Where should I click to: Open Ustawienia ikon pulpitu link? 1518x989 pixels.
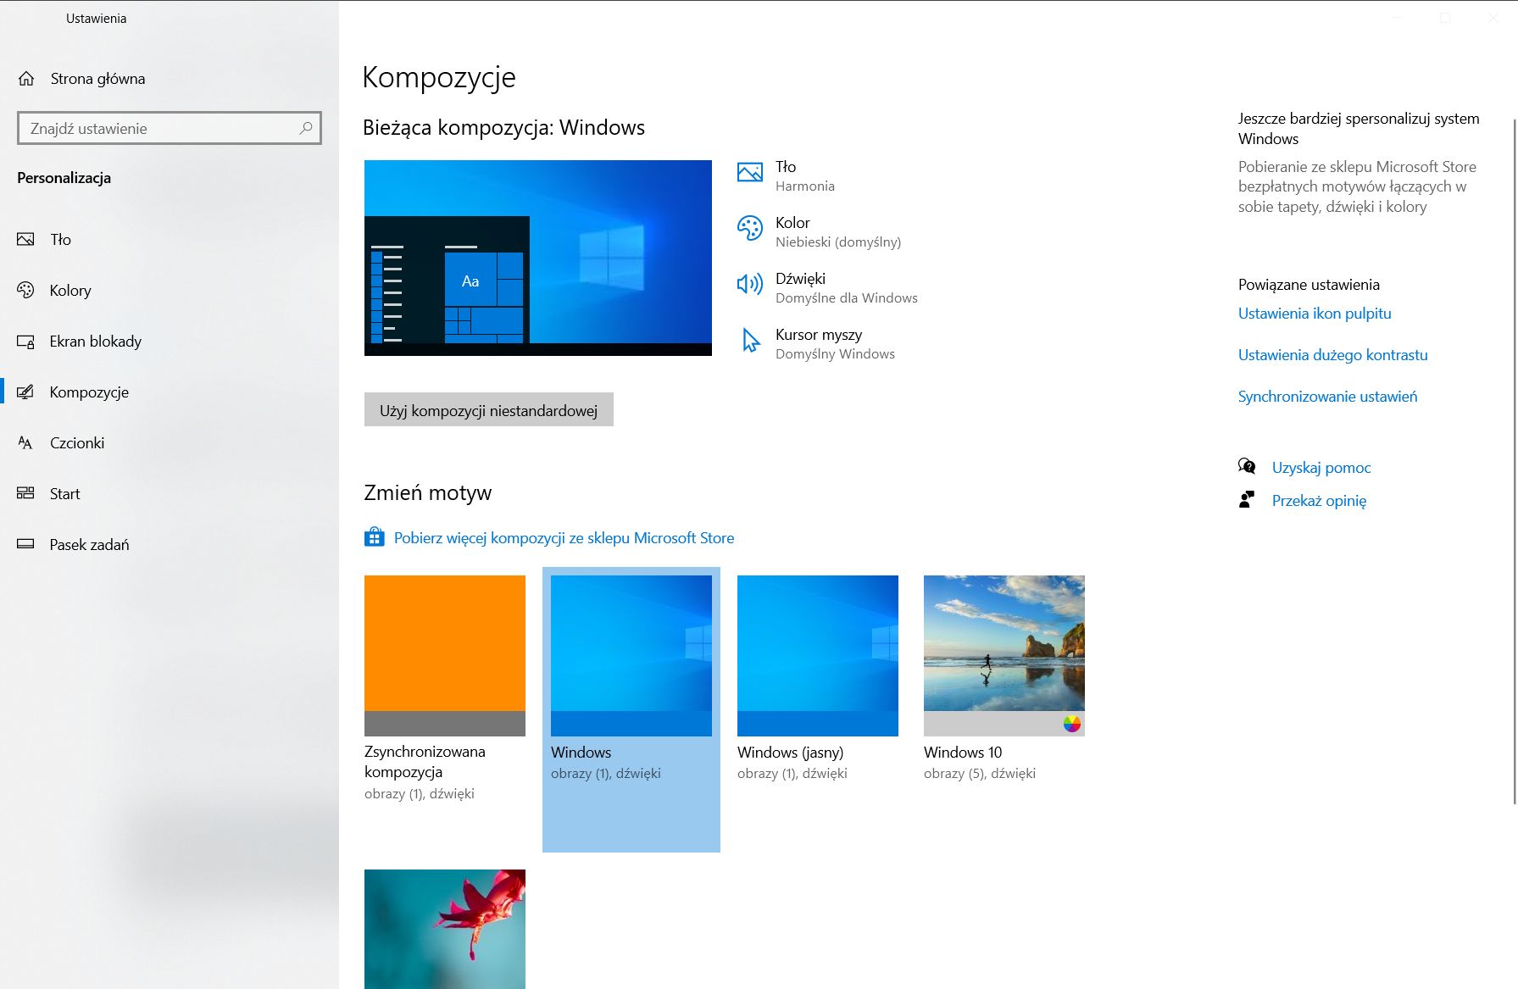1315,313
